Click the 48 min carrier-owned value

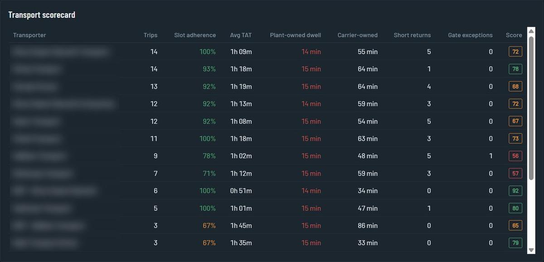pos(368,156)
